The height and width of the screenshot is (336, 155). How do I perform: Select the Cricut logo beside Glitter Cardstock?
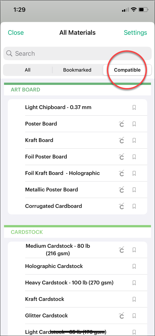click(x=121, y=316)
